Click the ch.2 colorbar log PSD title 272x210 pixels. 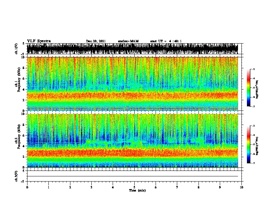(x=257, y=146)
